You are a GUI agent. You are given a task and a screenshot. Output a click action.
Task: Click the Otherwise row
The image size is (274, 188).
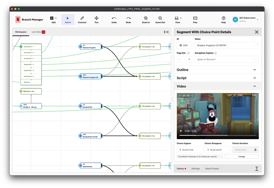(x=31, y=82)
